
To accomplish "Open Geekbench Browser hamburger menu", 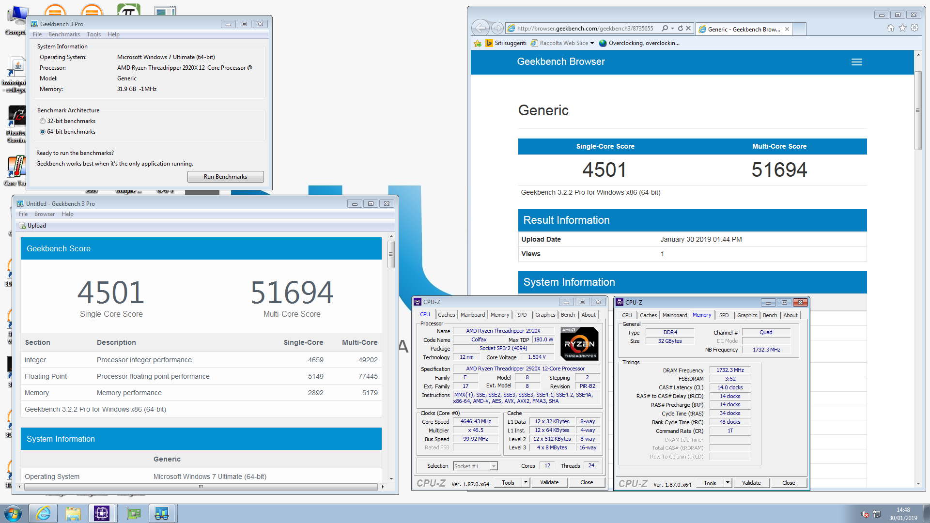I will 857,62.
